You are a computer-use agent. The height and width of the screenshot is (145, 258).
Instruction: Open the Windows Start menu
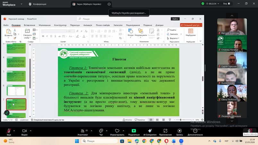[77, 141]
